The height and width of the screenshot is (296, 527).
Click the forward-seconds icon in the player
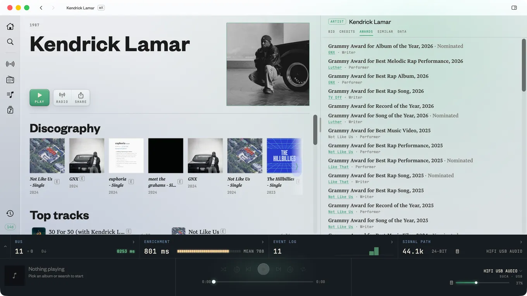(x=290, y=269)
